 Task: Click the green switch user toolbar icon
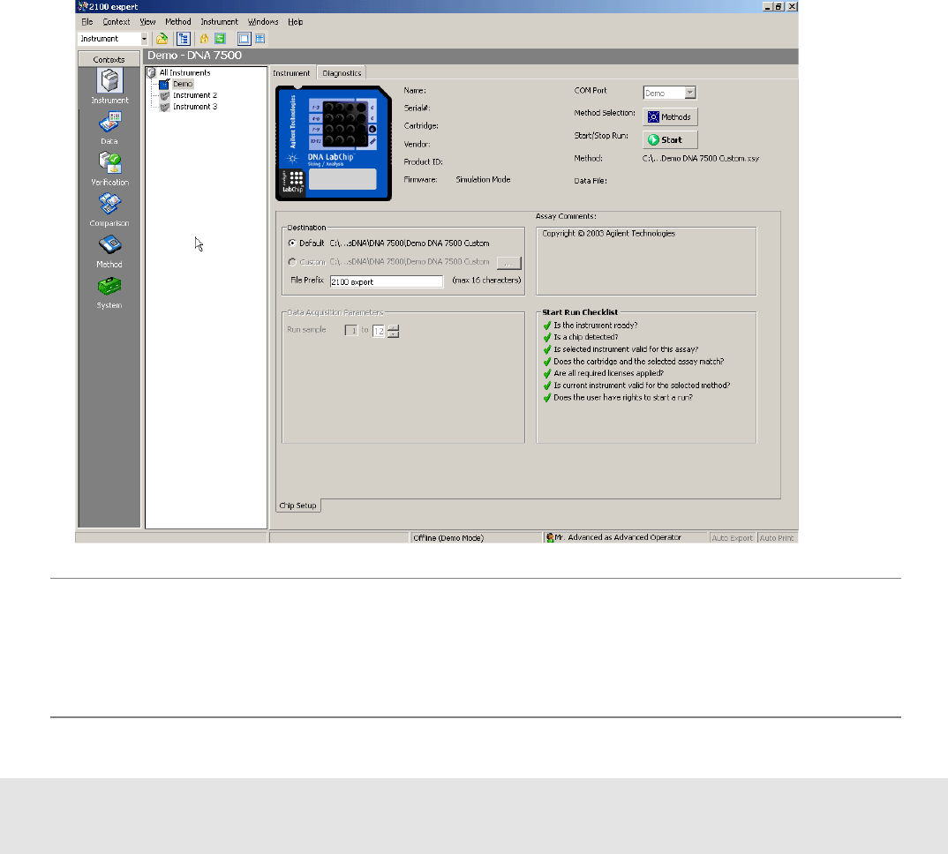click(220, 39)
